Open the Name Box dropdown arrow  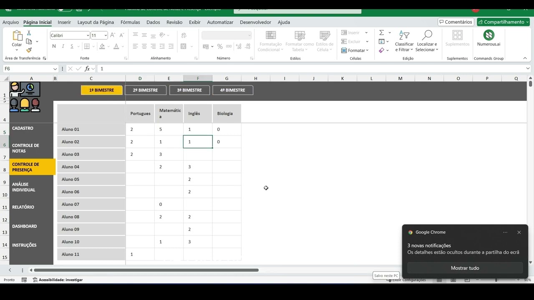(55, 69)
